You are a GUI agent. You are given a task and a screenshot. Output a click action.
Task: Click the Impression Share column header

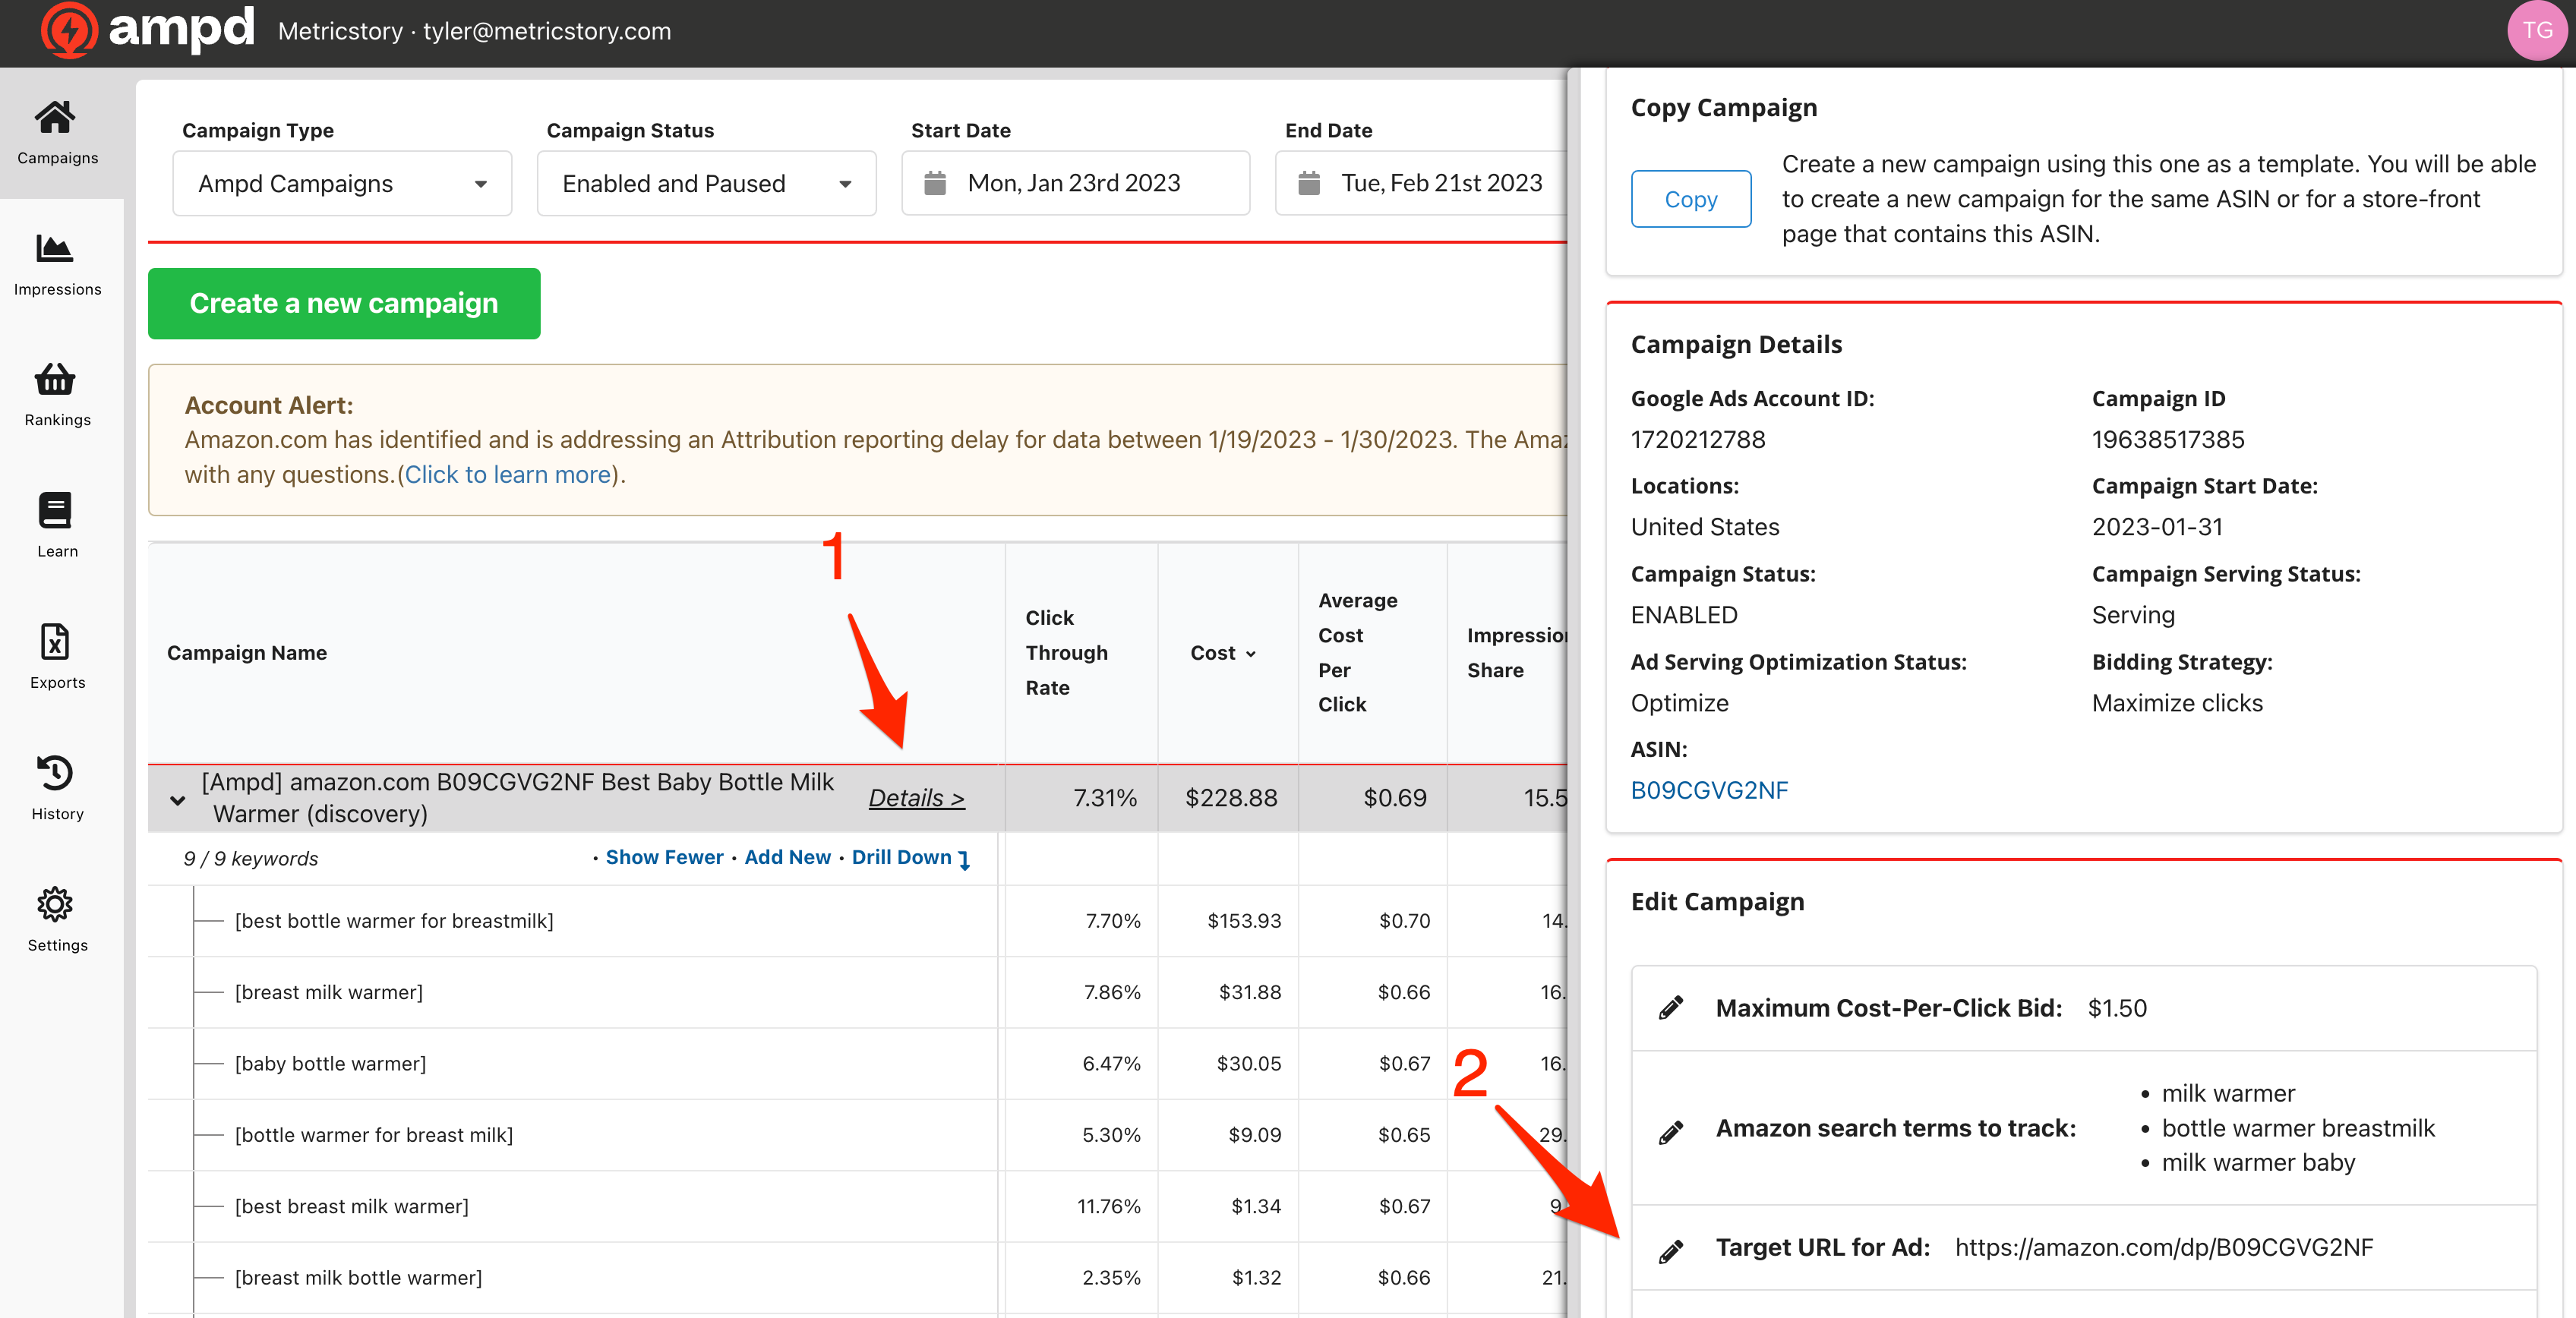1516,653
